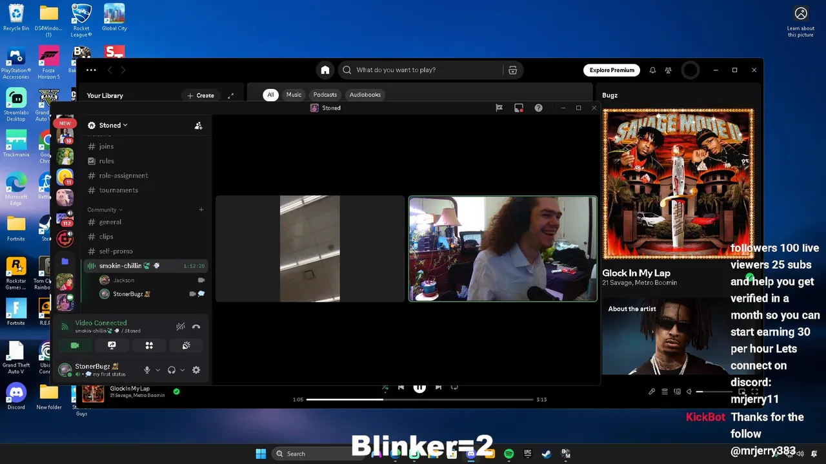Open Spotify queue
Viewport: 826px width, 464px height.
click(x=665, y=391)
